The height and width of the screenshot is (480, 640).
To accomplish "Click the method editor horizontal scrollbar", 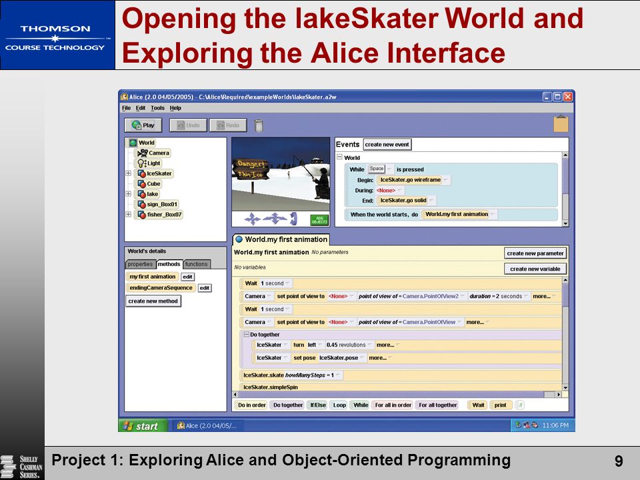I will tap(398, 394).
